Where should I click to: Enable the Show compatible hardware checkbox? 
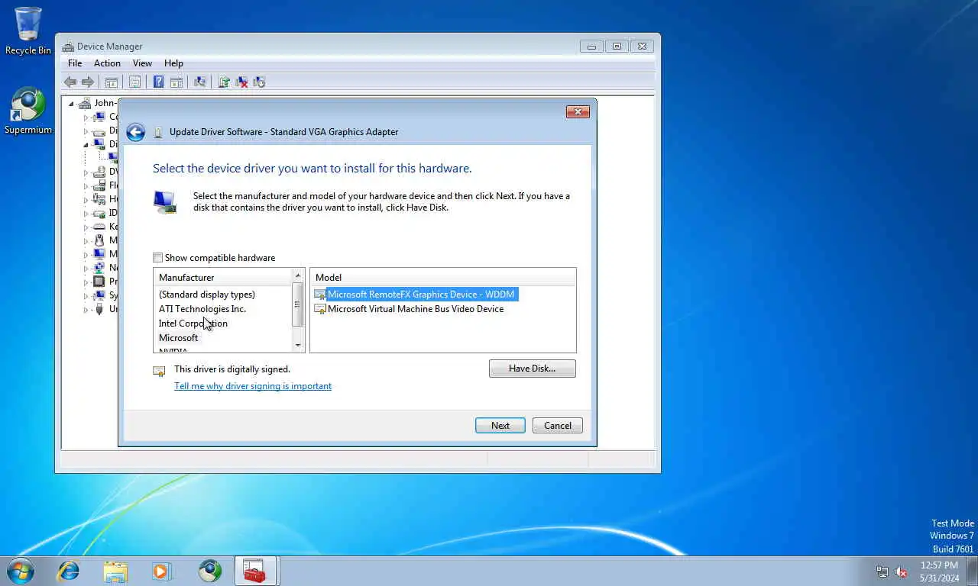(x=158, y=258)
